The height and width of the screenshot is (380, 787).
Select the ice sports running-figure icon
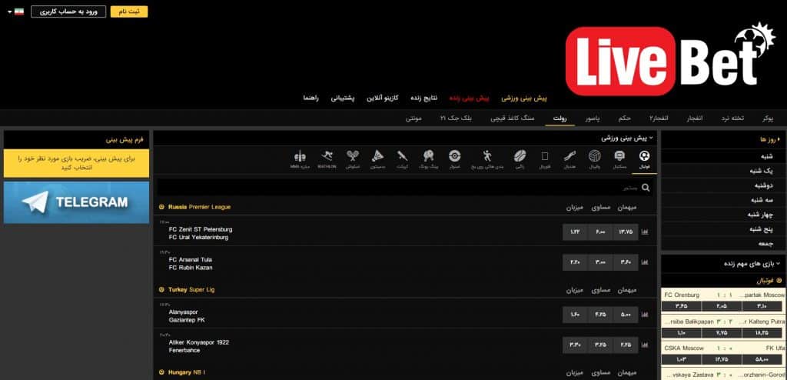486,156
